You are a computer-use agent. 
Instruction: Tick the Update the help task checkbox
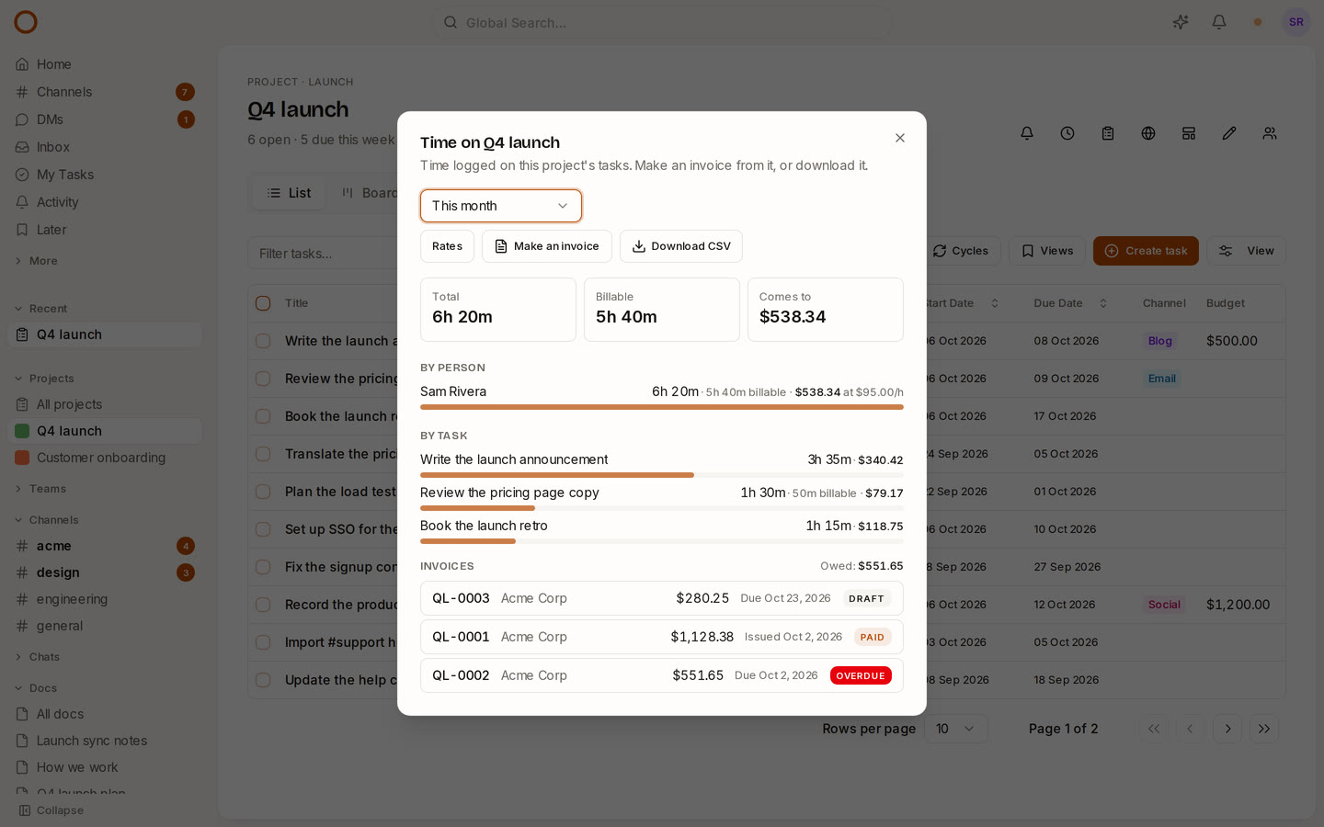pyautogui.click(x=263, y=680)
